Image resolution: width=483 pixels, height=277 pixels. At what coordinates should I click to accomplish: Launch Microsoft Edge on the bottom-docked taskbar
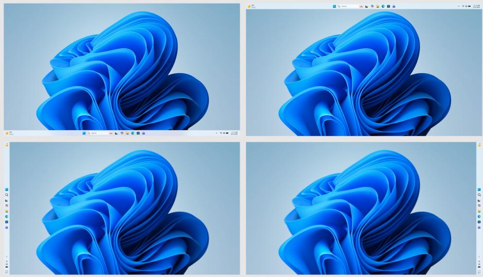133,133
